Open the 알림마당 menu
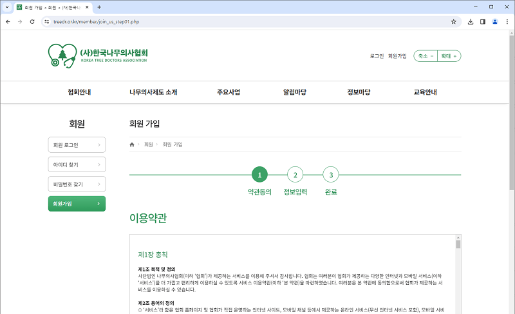The width and height of the screenshot is (515, 314). pos(295,92)
